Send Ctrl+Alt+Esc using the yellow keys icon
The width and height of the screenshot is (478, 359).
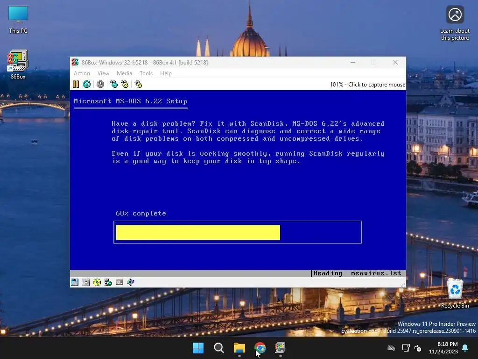125,84
